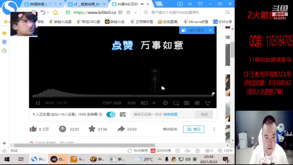
Task: Open the favorites star in sidebar
Action: (4, 33)
